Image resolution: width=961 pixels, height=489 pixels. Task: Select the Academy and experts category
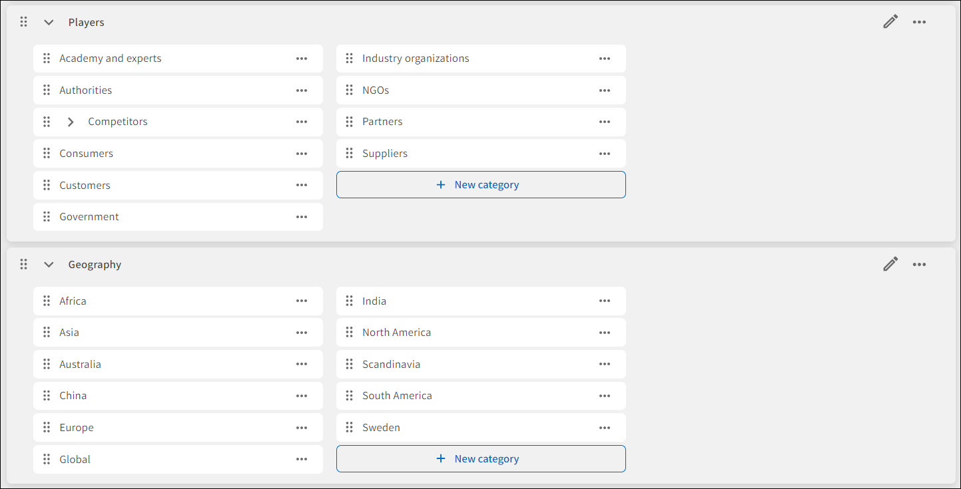coord(111,59)
